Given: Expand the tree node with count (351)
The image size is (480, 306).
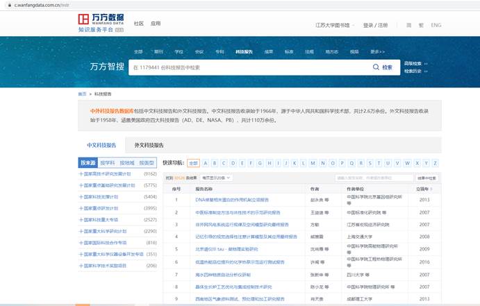Looking at the screenshot, I should (x=81, y=255).
